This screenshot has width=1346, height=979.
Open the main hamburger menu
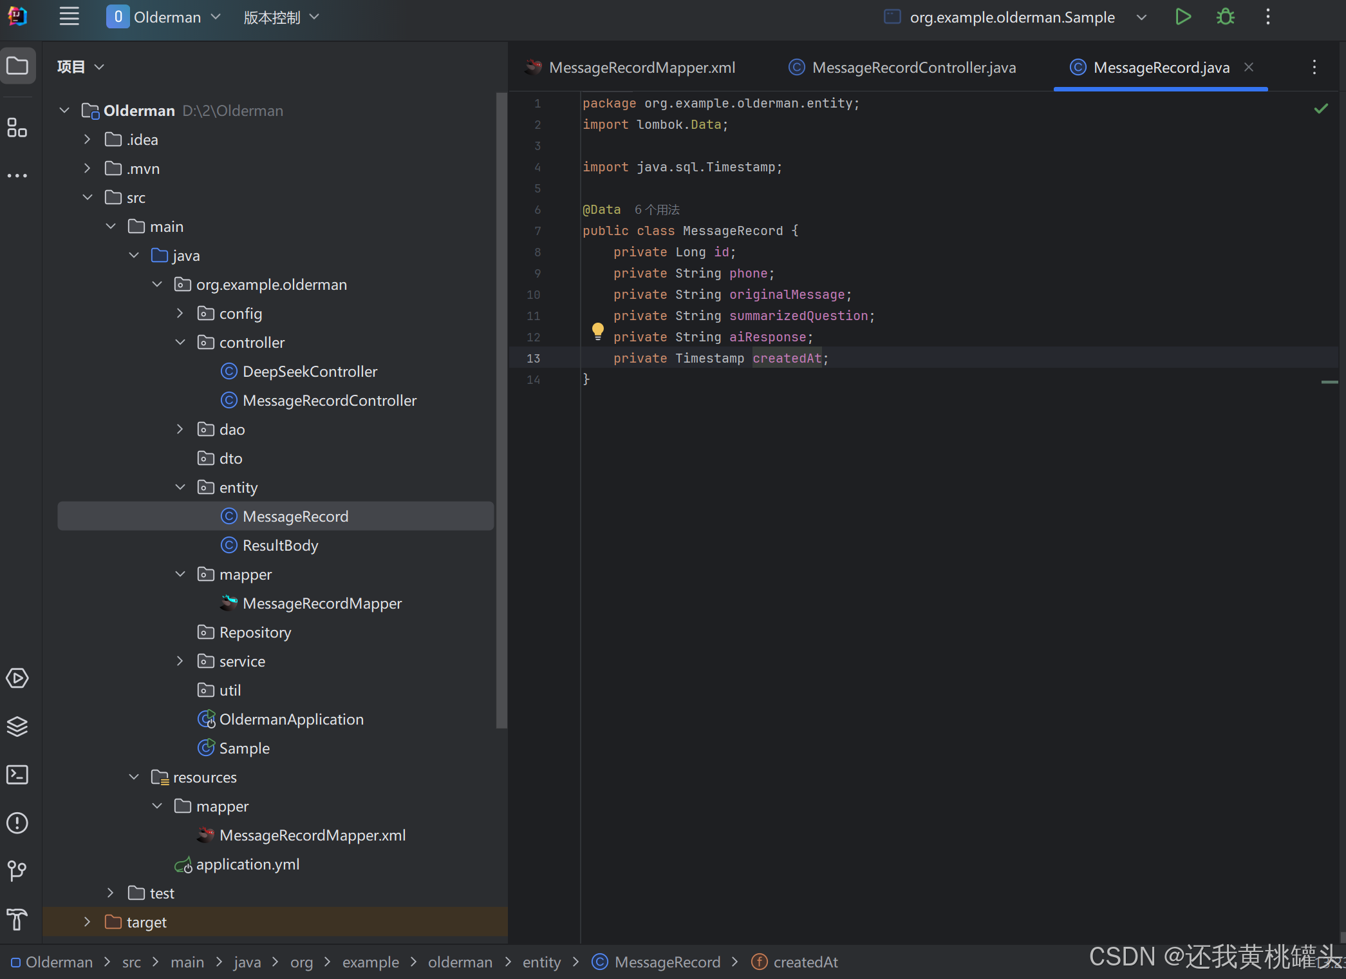click(x=69, y=17)
